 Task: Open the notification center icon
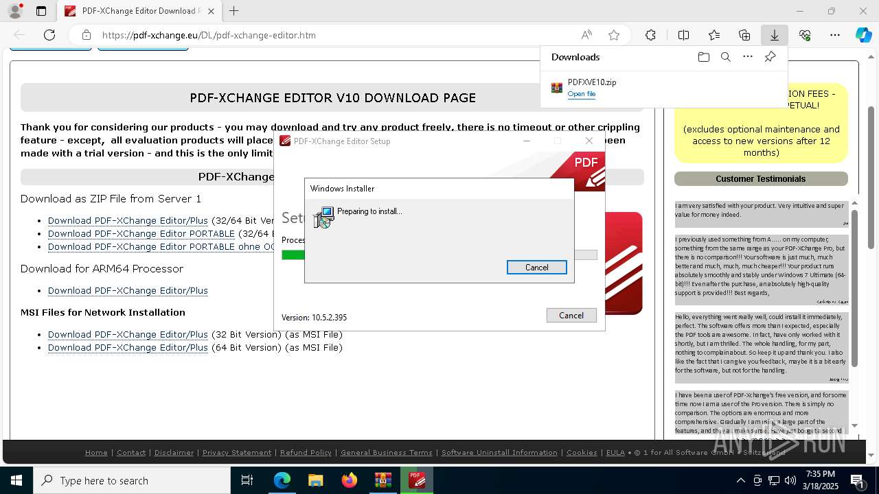(857, 480)
